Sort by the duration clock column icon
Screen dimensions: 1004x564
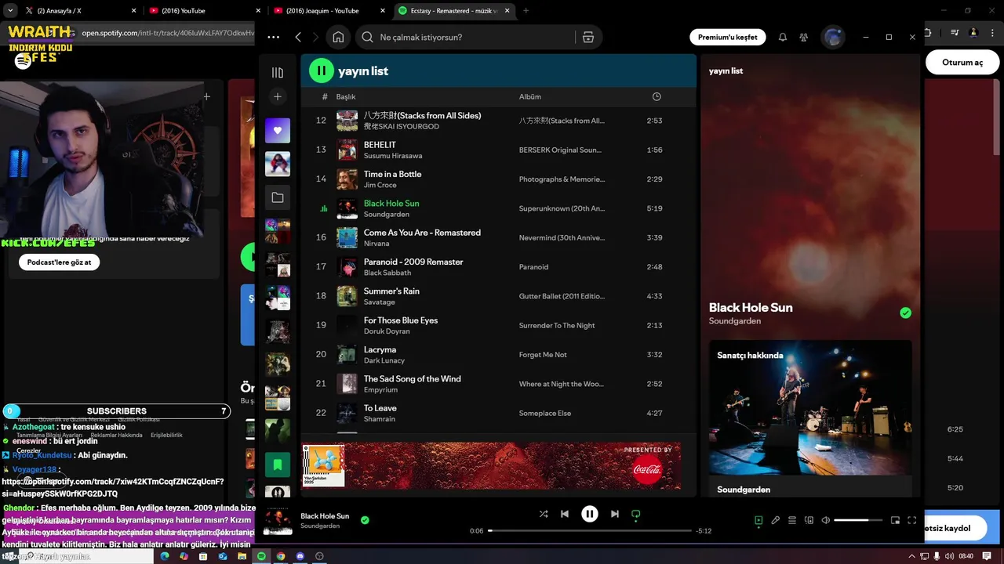pyautogui.click(x=657, y=96)
